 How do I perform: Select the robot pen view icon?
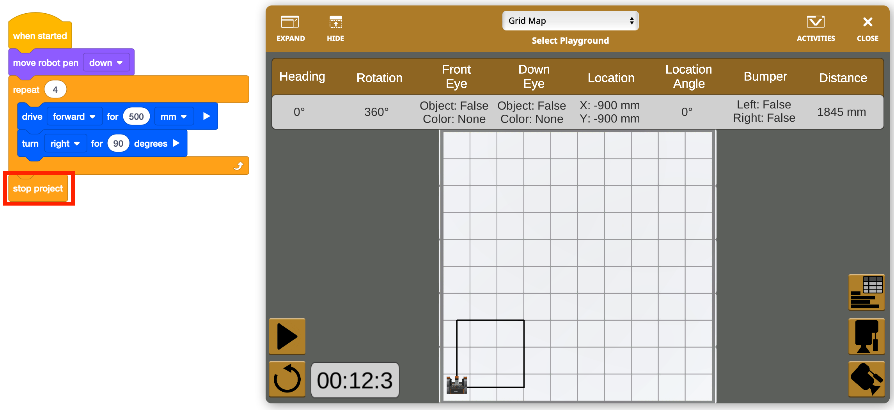click(866, 336)
